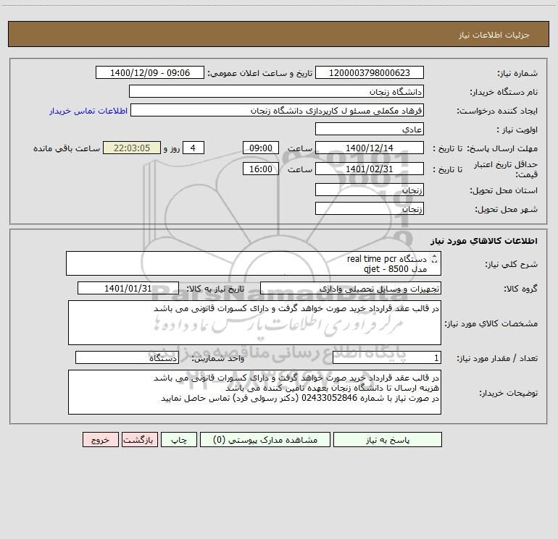Click the مهلت ارسال پاسخ label
Image resolution: width=558 pixels, height=539 pixels.
click(x=501, y=148)
